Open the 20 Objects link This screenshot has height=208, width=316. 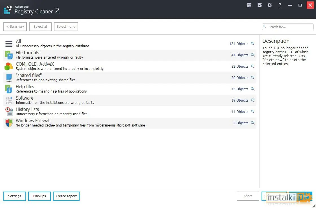(240, 78)
